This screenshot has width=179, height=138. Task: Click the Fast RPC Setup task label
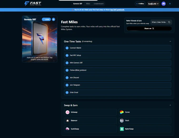click(75, 55)
